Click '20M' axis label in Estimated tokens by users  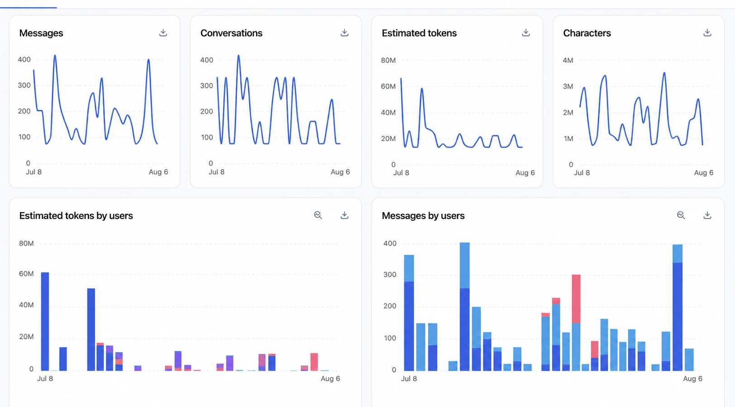[26, 336]
